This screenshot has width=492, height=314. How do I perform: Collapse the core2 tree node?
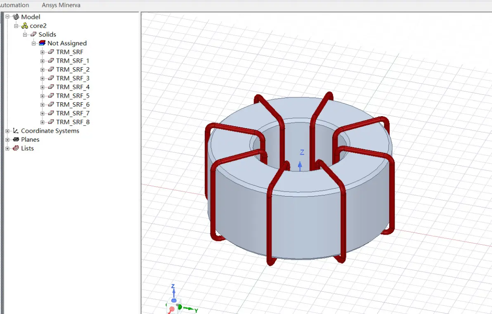[x=16, y=26]
